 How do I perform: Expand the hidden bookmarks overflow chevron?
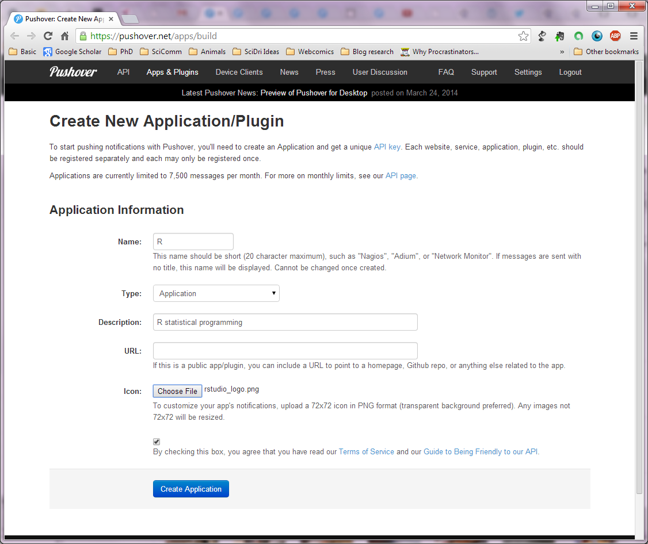562,52
